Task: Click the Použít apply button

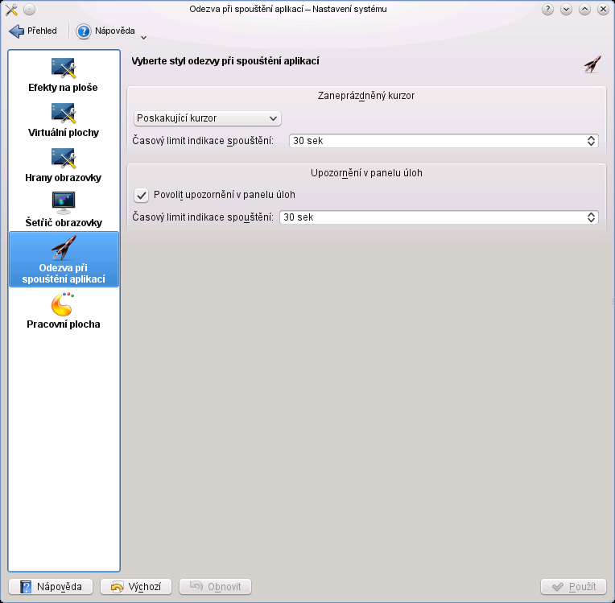Action: (x=573, y=587)
